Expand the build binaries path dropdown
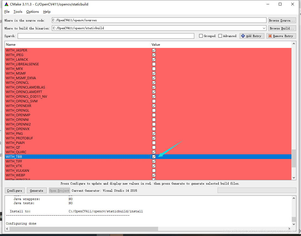This screenshot has width=301, height=236. click(x=264, y=28)
